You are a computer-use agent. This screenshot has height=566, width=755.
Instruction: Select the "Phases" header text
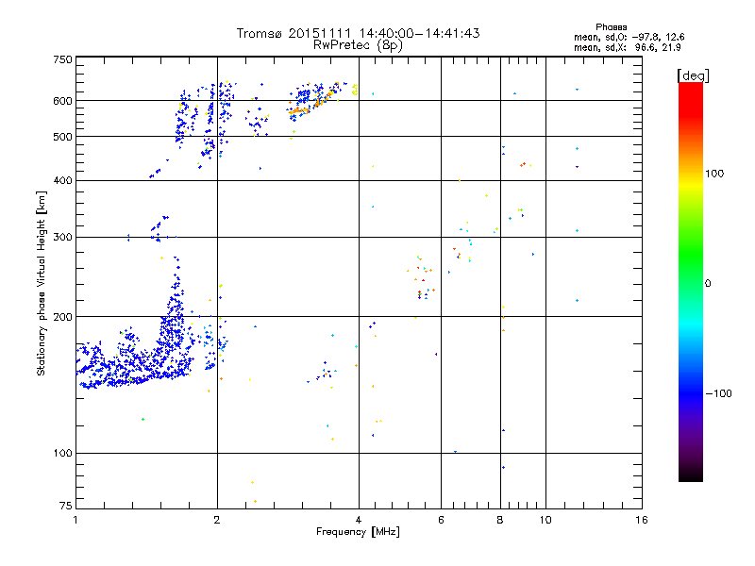coord(611,27)
